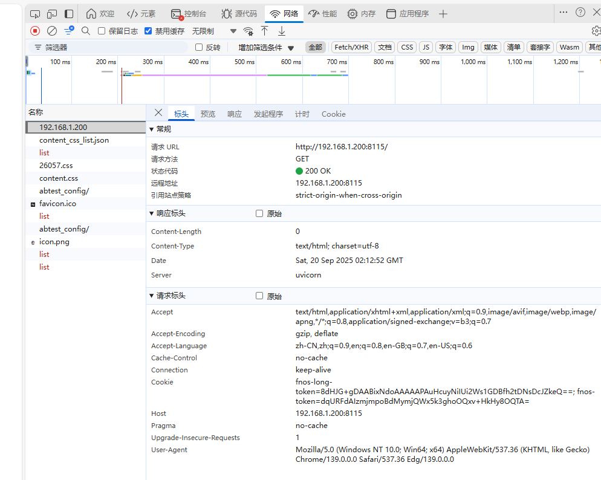Clear the network log
601x480 pixels.
pyautogui.click(x=52, y=31)
